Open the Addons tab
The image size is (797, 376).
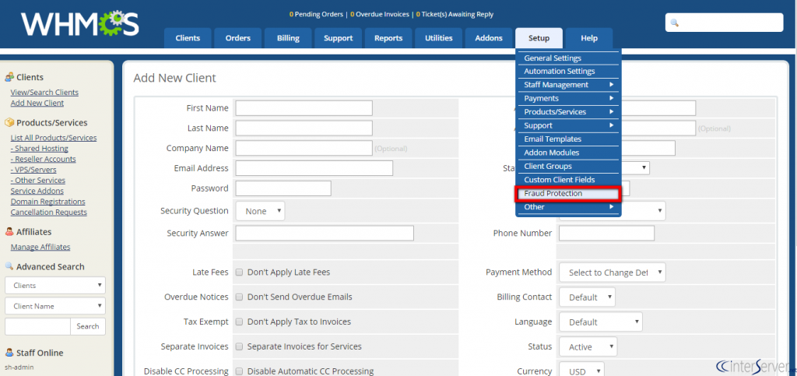point(489,38)
